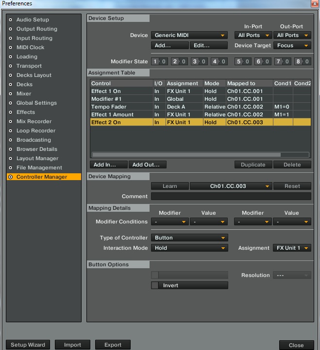Launch the Setup Wizard
The width and height of the screenshot is (320, 350).
point(28,345)
